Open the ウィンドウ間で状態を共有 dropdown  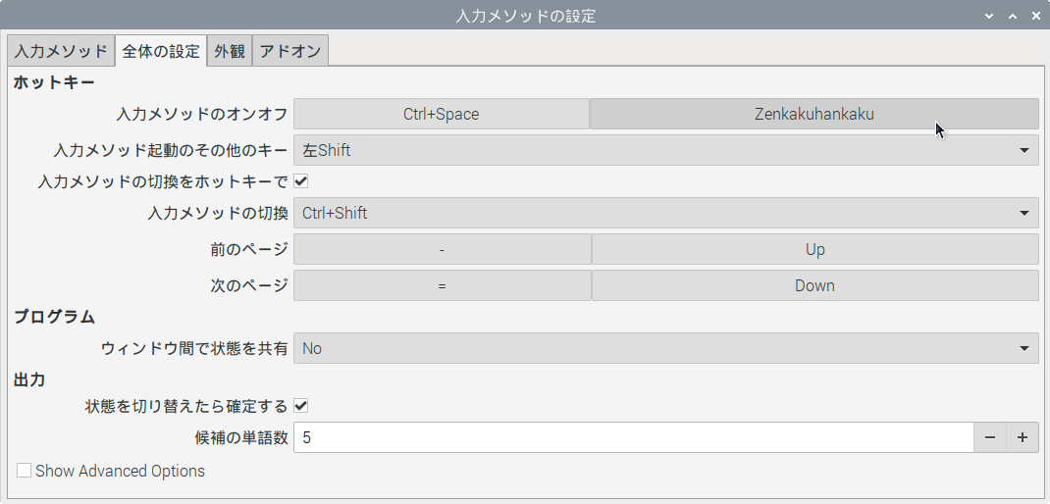click(665, 348)
